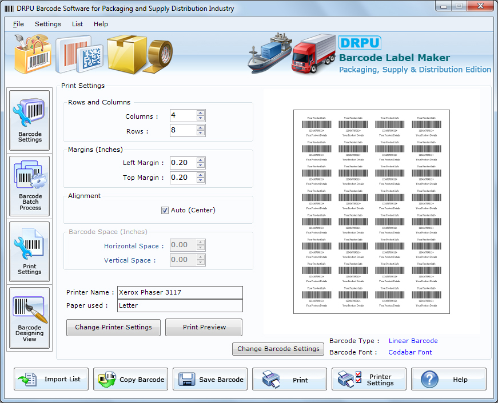Select Barcode Batch Process in sidebar
The image size is (498, 403).
pos(29,187)
